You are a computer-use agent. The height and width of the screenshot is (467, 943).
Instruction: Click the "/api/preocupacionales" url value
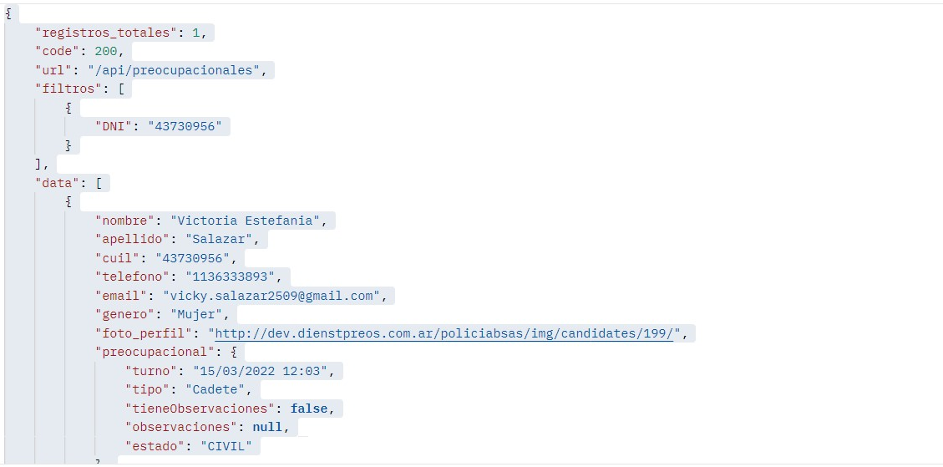[174, 70]
